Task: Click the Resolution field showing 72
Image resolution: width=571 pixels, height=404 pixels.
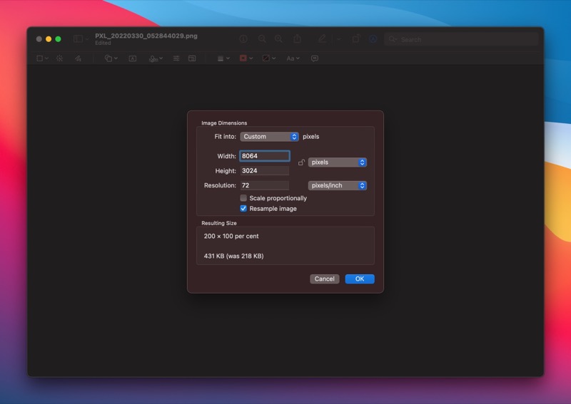Action: (x=265, y=185)
